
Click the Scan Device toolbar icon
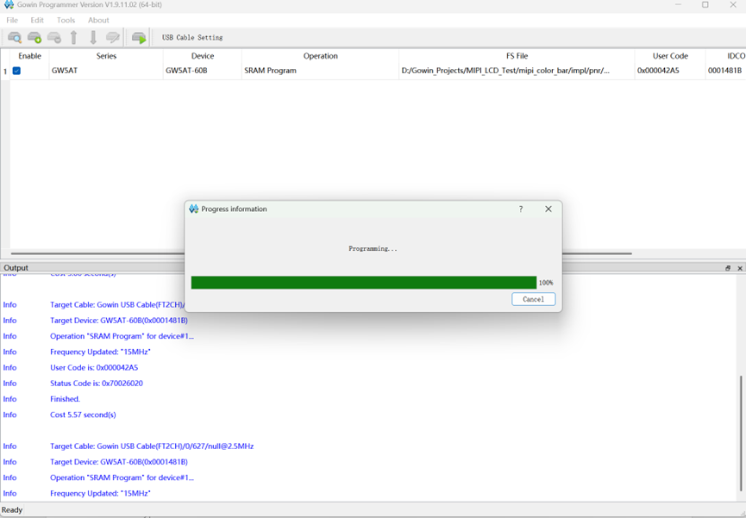15,38
